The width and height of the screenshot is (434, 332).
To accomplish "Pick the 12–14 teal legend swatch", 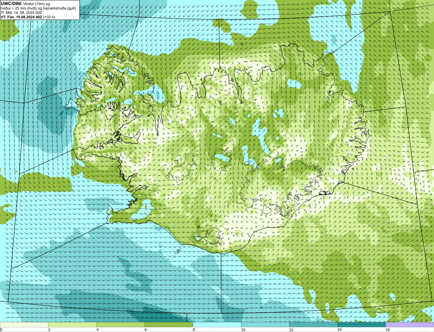I will point(313,325).
